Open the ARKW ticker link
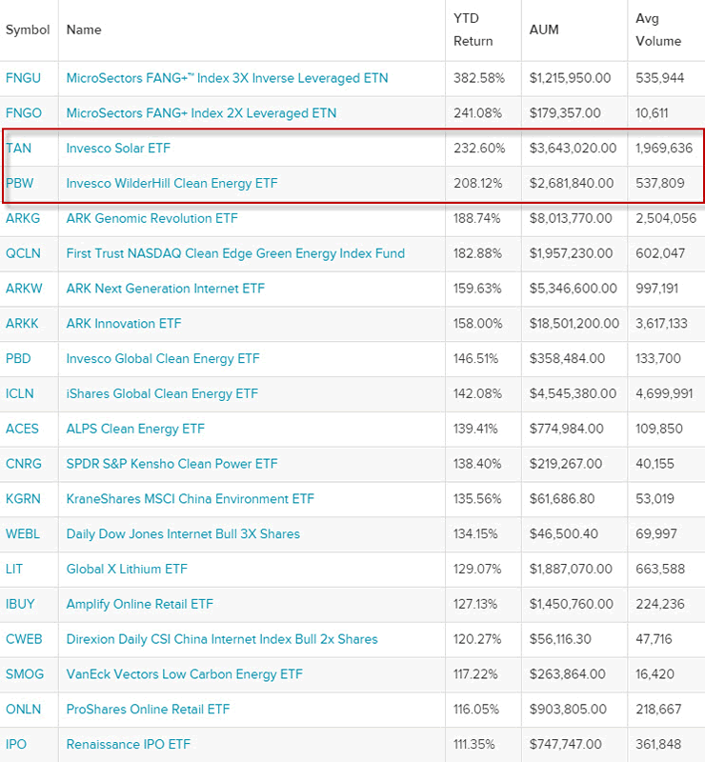Image resolution: width=705 pixels, height=762 pixels. pos(25,289)
